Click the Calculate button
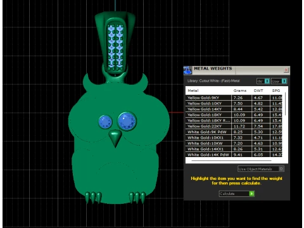304x228 pixels. (237, 194)
